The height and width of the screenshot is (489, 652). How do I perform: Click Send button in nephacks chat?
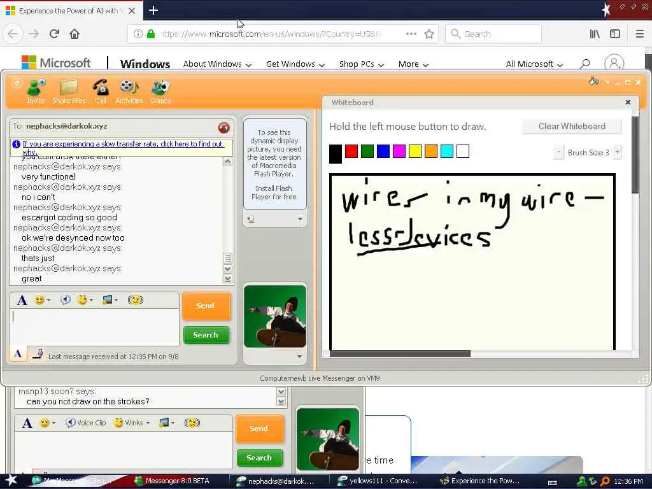coord(206,306)
